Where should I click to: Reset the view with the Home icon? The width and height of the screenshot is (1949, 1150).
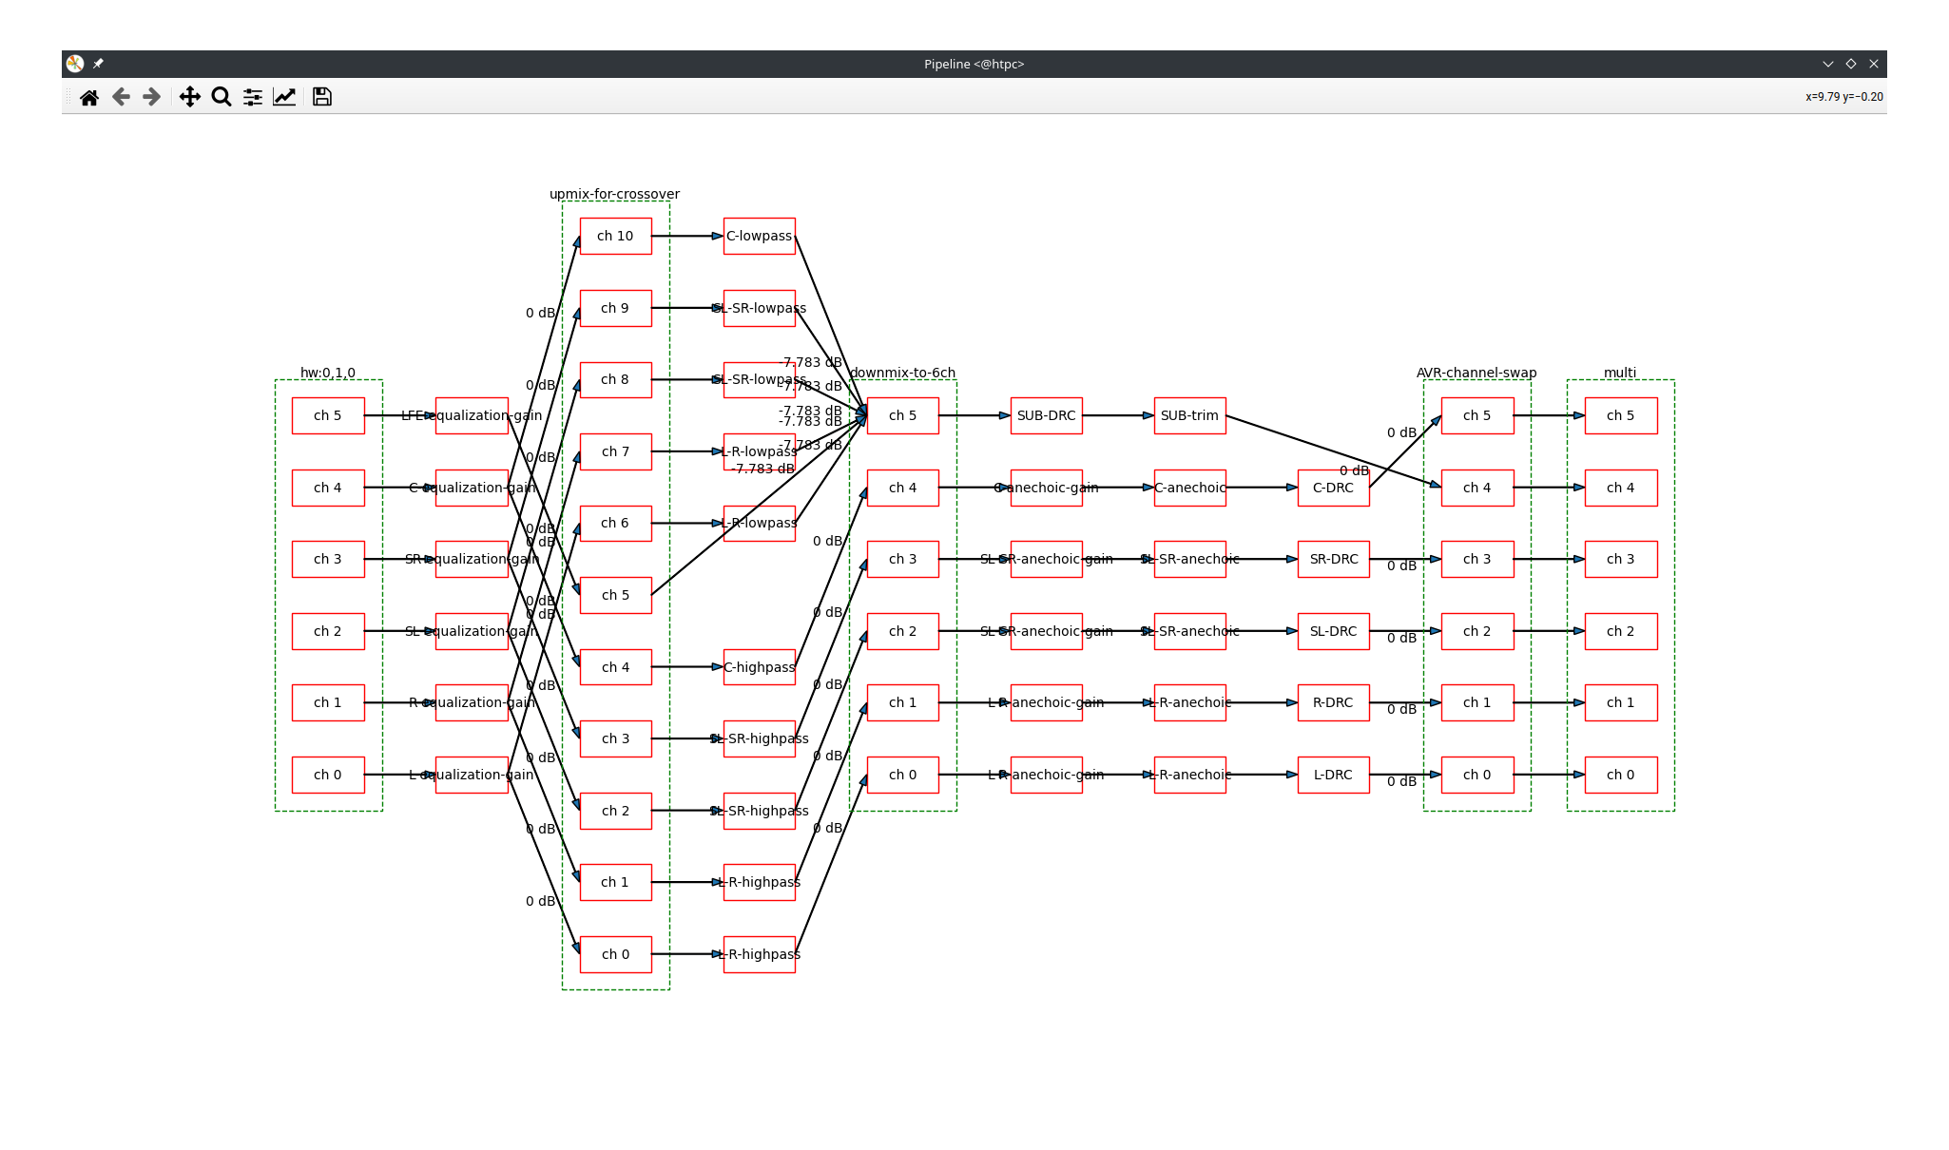(x=89, y=97)
